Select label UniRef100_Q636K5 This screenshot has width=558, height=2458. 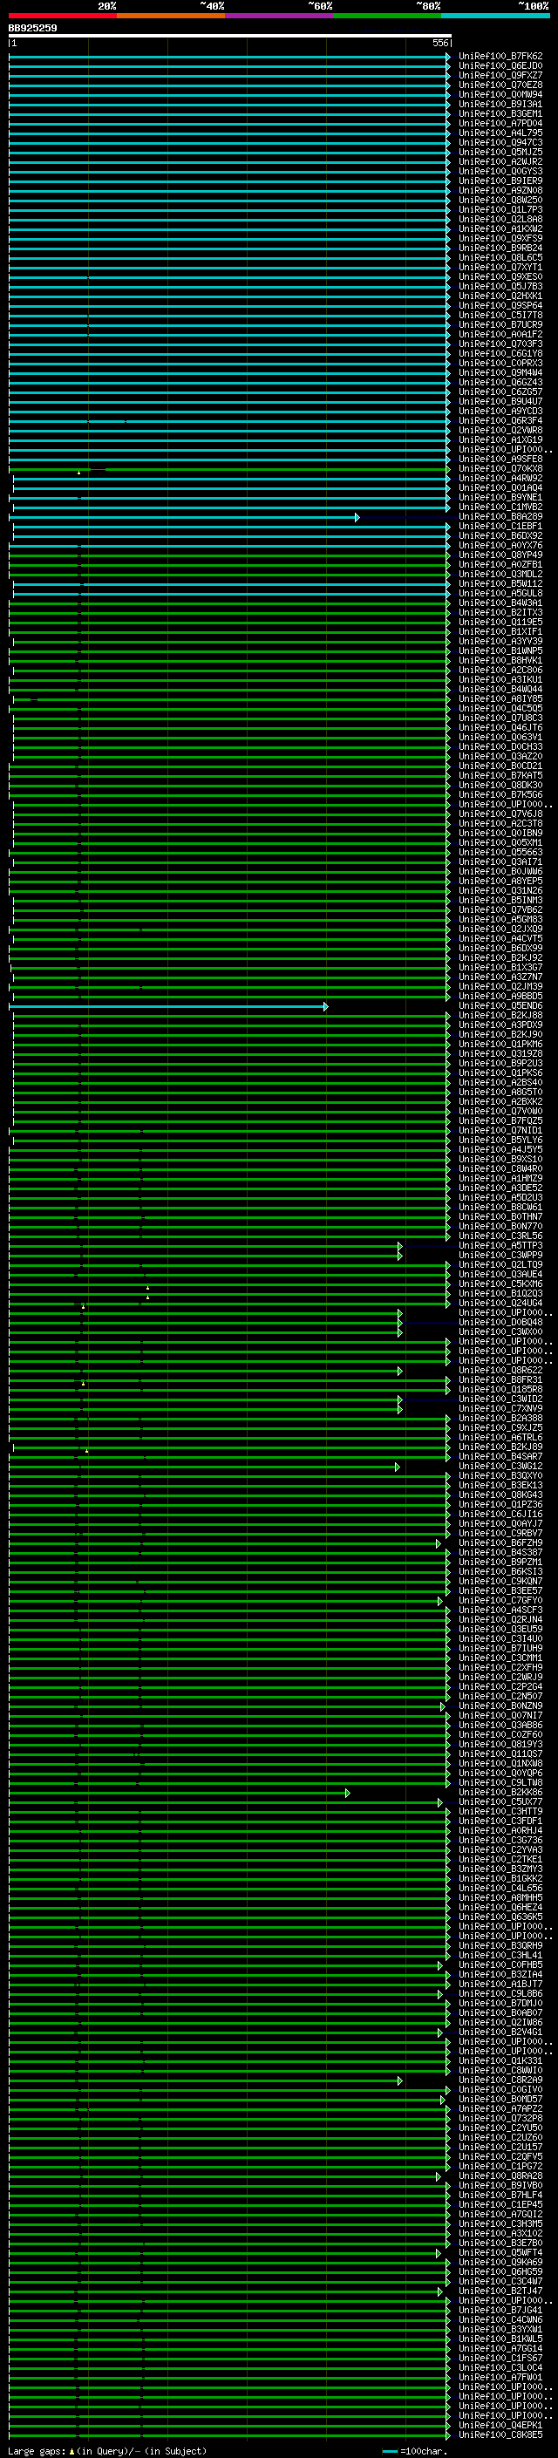[x=500, y=1917]
